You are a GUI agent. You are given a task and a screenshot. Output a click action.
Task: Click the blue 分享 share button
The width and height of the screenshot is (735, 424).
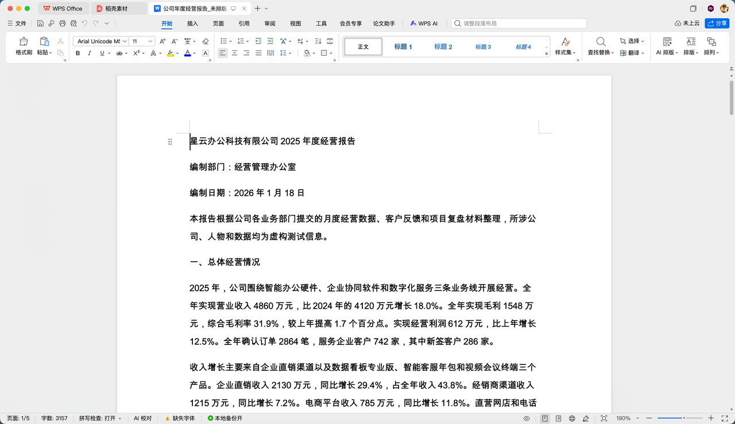(717, 23)
